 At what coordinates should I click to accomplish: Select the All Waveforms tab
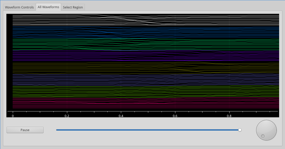(48, 7)
